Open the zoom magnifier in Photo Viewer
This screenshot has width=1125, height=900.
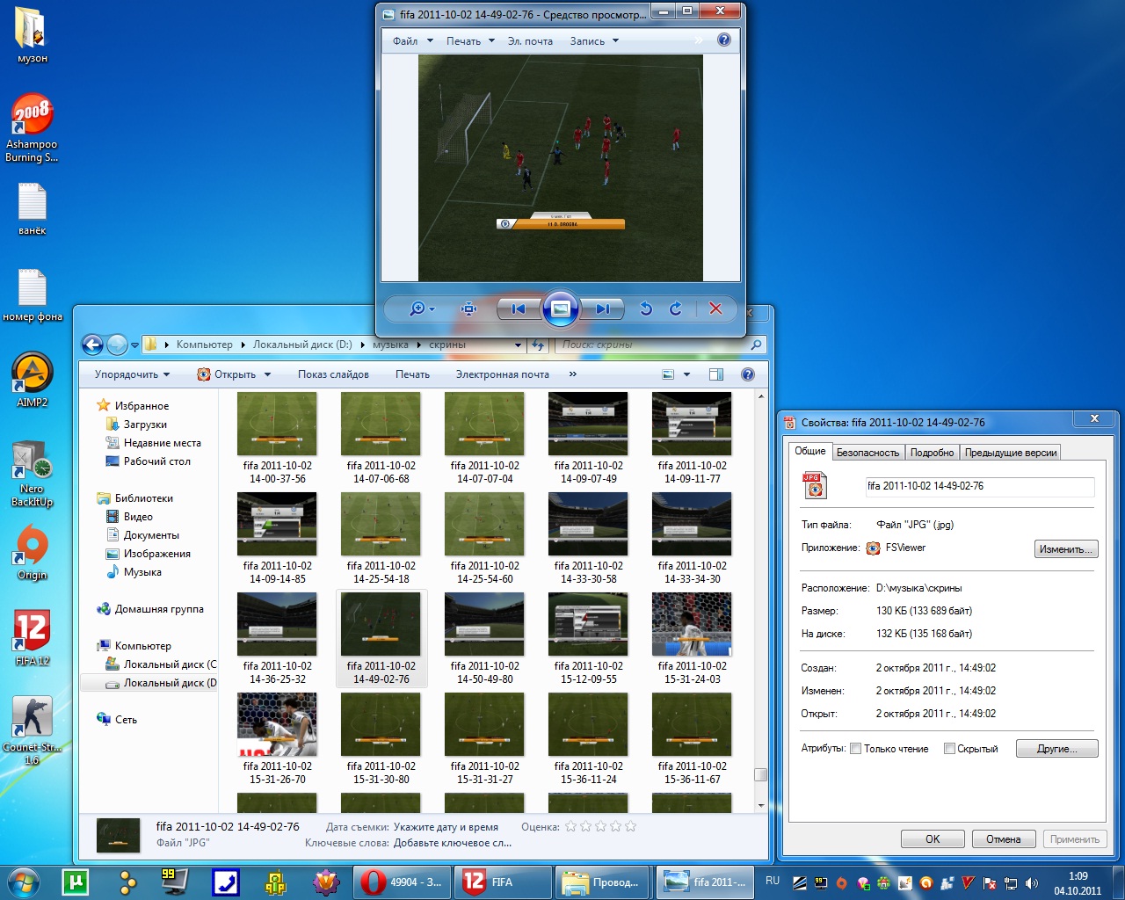pyautogui.click(x=421, y=308)
